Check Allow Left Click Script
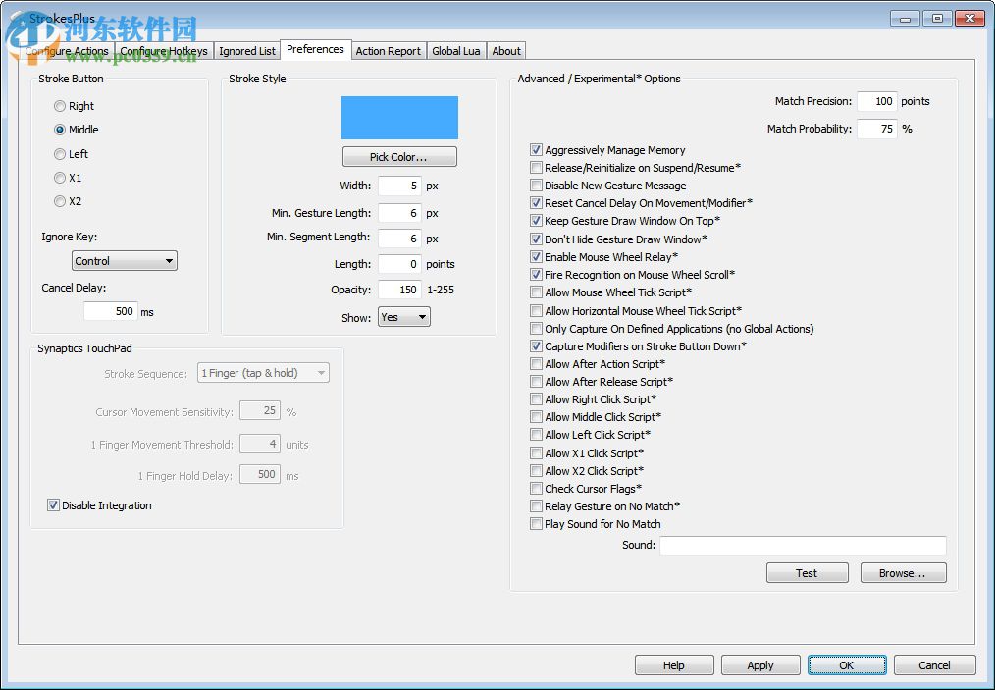This screenshot has height=690, width=995. pos(536,435)
